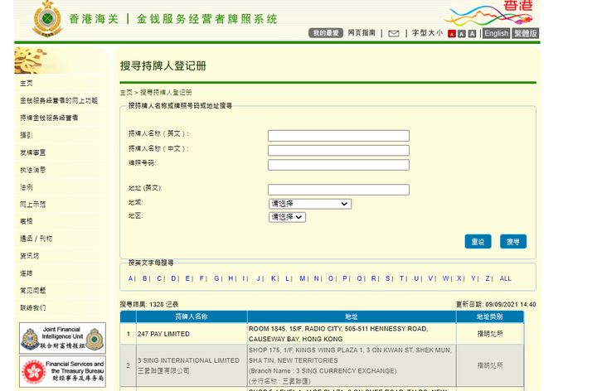Filter licensees by letter G

tap(216, 278)
